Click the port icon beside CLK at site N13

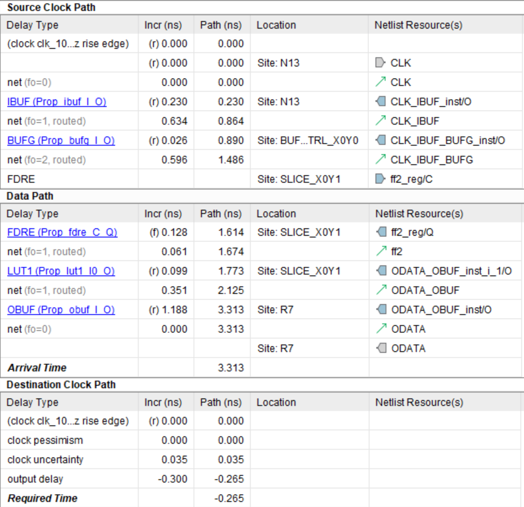tap(380, 63)
